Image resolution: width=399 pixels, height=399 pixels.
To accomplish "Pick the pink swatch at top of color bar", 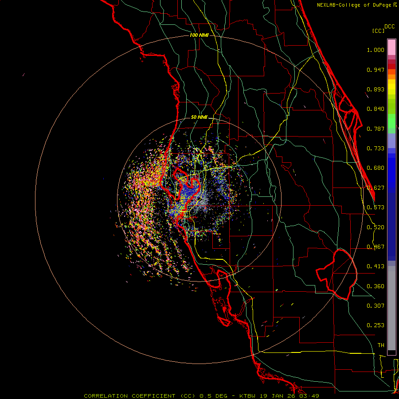I will pos(391,47).
